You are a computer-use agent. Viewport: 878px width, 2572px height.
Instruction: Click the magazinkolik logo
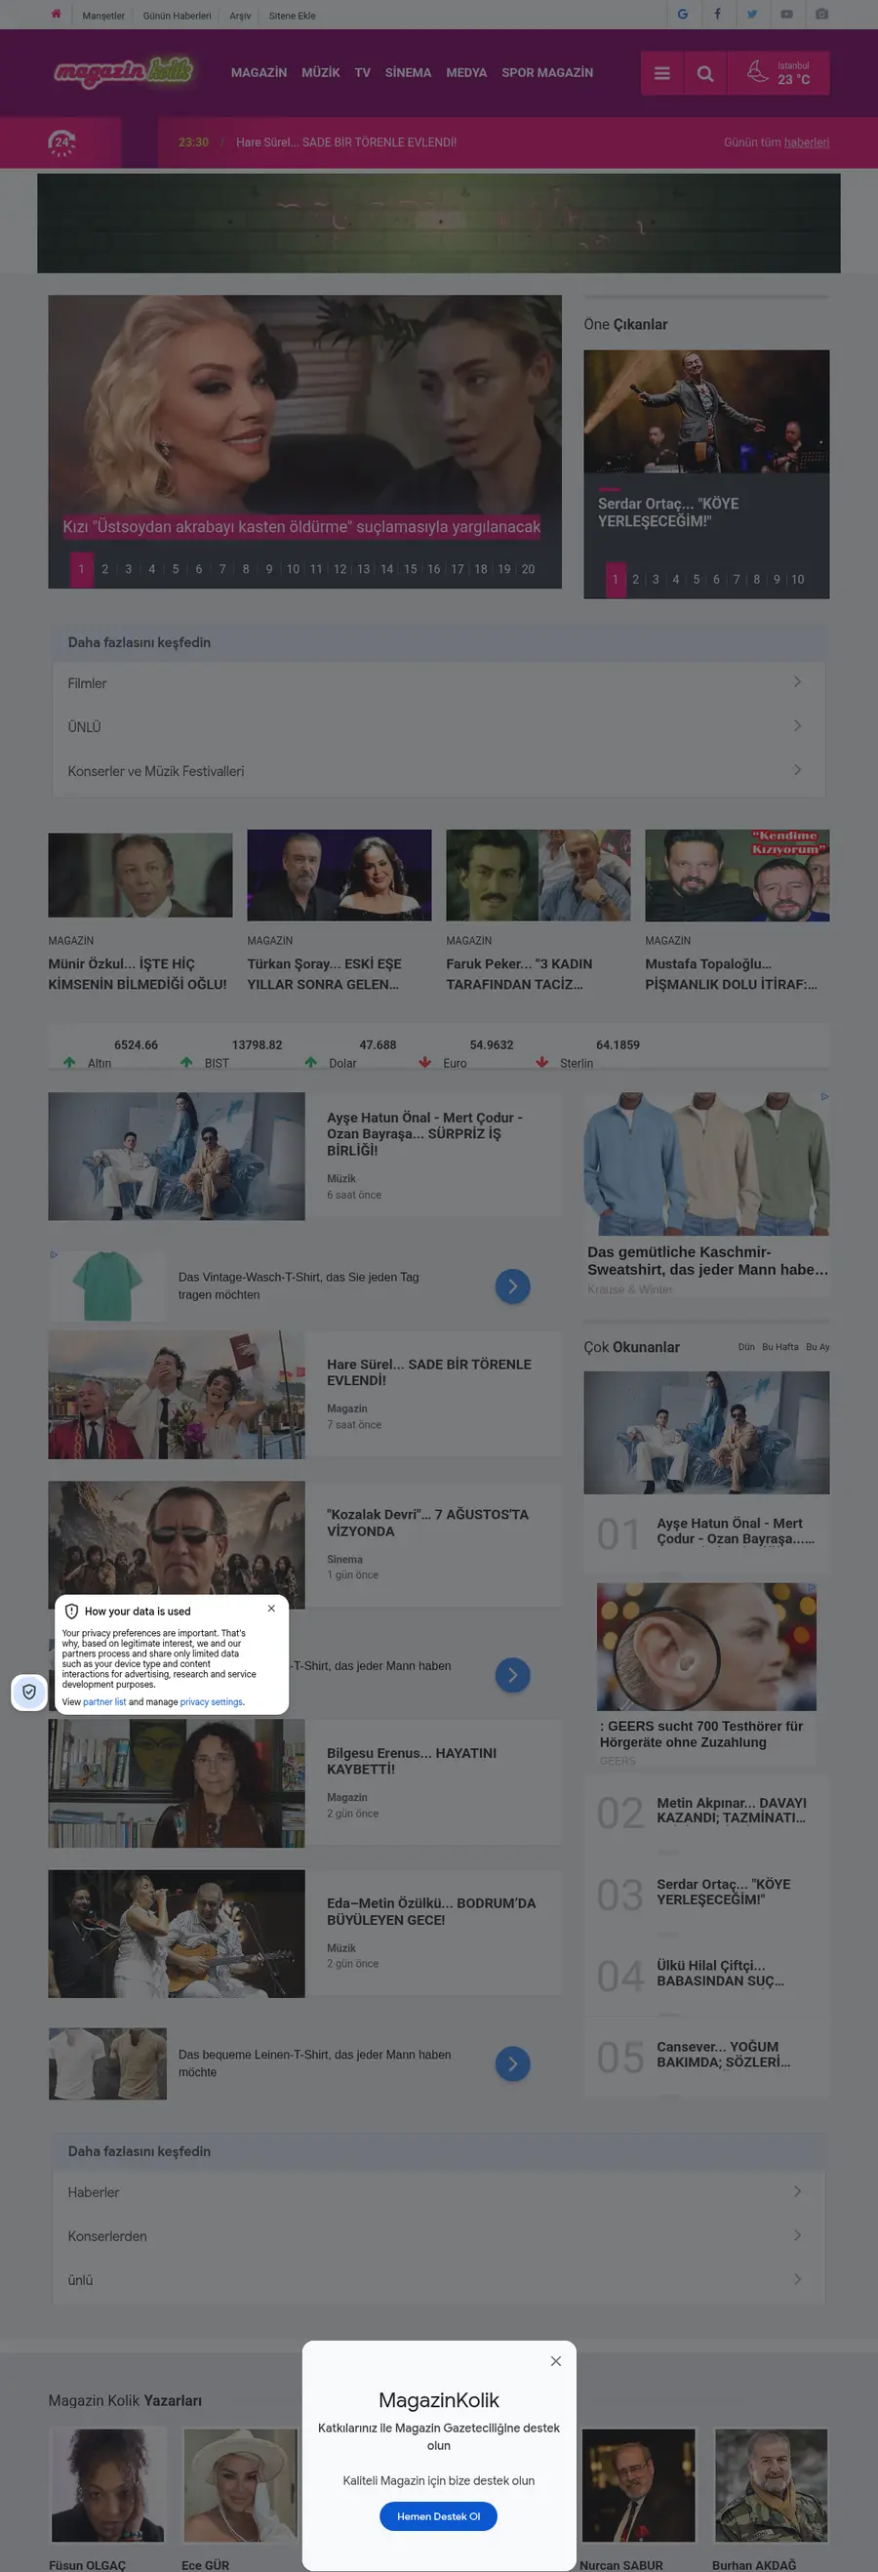tap(123, 72)
